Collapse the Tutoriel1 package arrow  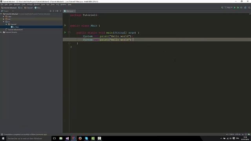6,24
